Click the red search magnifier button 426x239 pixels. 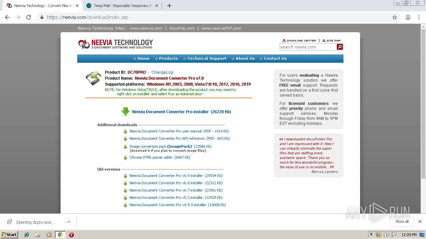coord(340,47)
